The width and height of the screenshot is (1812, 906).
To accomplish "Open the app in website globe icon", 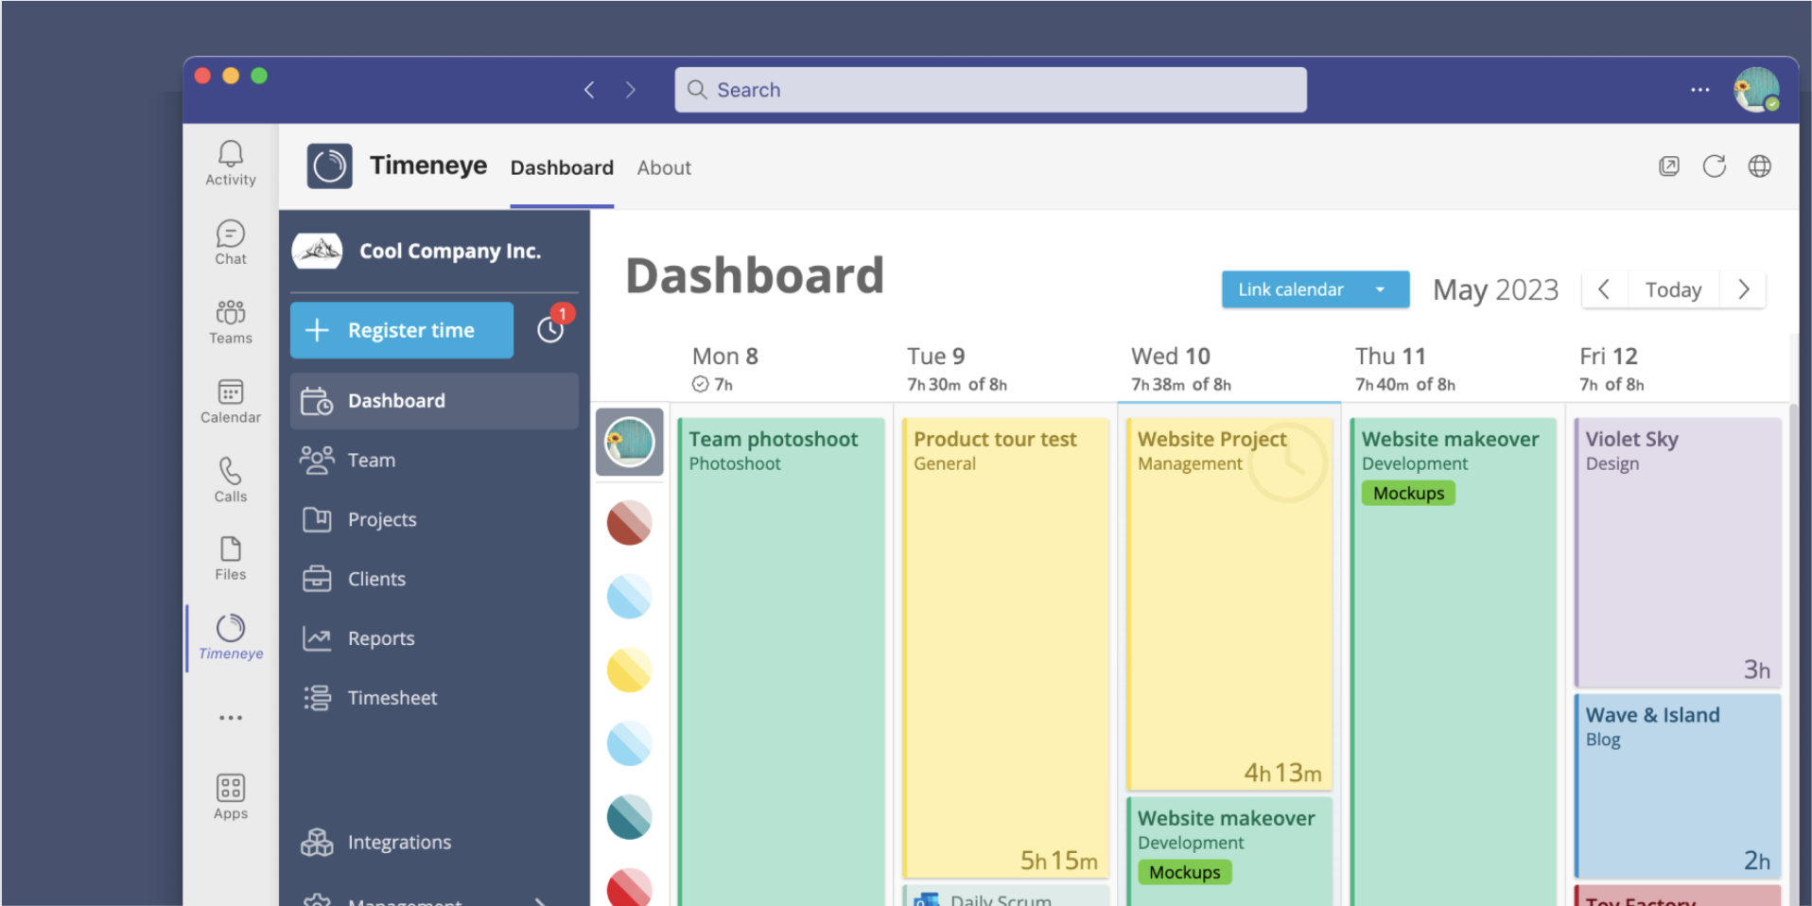I will point(1759,166).
